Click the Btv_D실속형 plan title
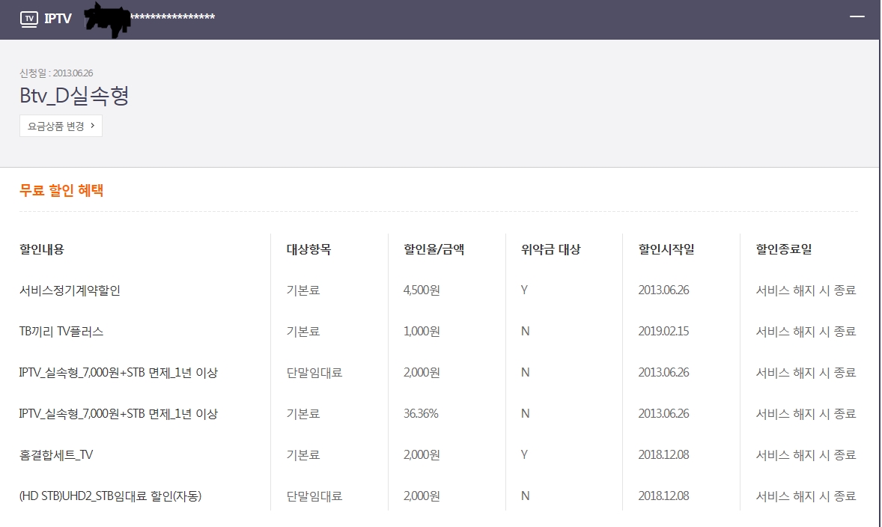This screenshot has height=527, width=882. (x=74, y=97)
